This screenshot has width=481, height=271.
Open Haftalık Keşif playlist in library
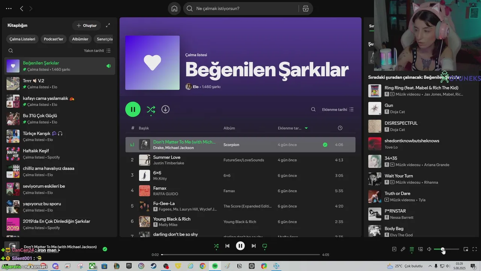click(60, 154)
